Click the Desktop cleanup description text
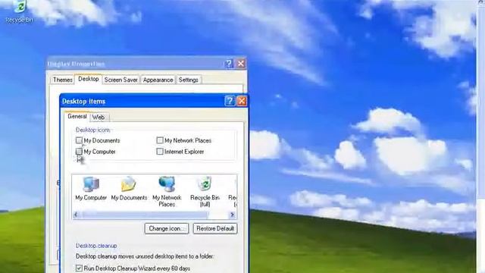485x273 pixels. (x=145, y=256)
